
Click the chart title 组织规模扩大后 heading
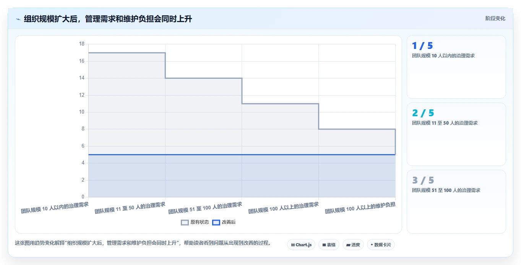point(108,19)
